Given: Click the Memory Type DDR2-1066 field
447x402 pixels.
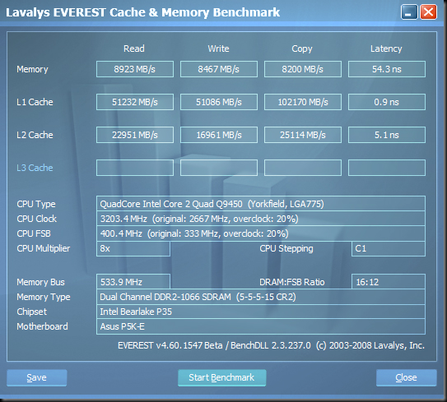Looking at the screenshot, I should click(x=261, y=297).
